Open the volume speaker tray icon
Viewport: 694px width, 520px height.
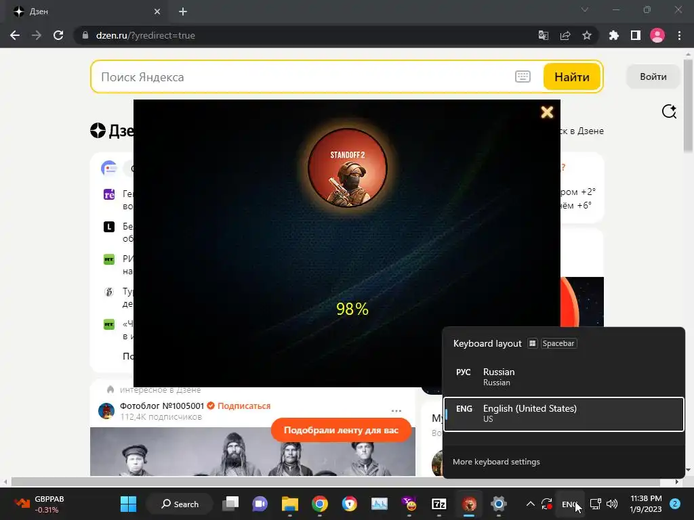click(x=612, y=504)
